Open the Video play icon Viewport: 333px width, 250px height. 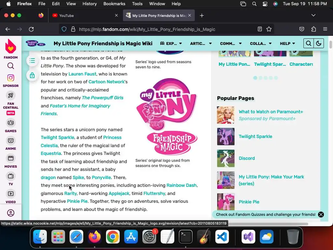(x=11, y=194)
